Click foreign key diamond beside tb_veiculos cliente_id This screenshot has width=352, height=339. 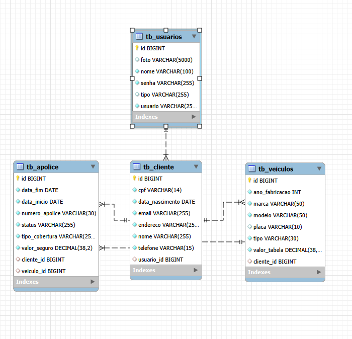click(249, 261)
